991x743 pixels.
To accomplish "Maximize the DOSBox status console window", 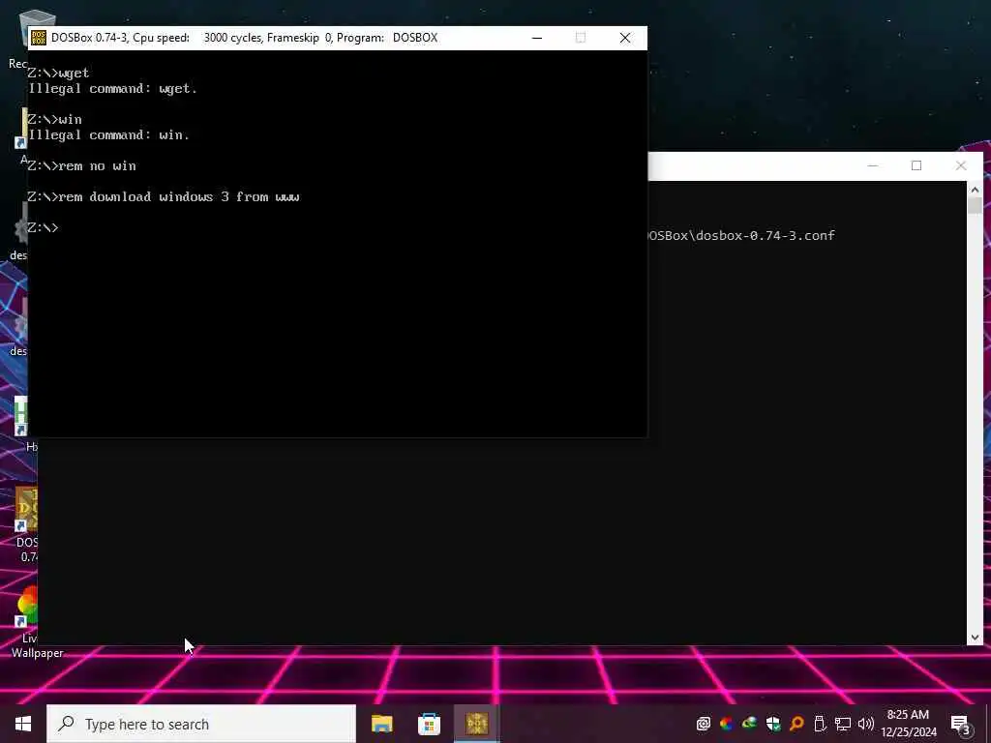I will 916,166.
